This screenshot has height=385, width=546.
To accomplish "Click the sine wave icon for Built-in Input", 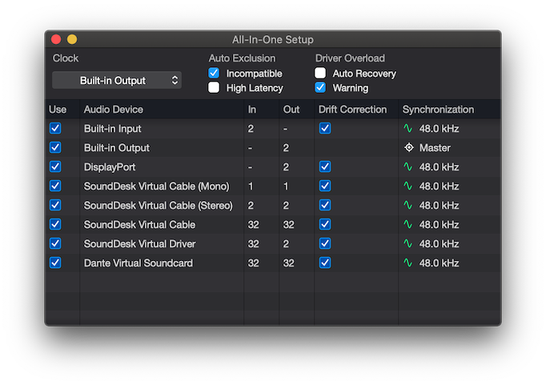I will (407, 129).
